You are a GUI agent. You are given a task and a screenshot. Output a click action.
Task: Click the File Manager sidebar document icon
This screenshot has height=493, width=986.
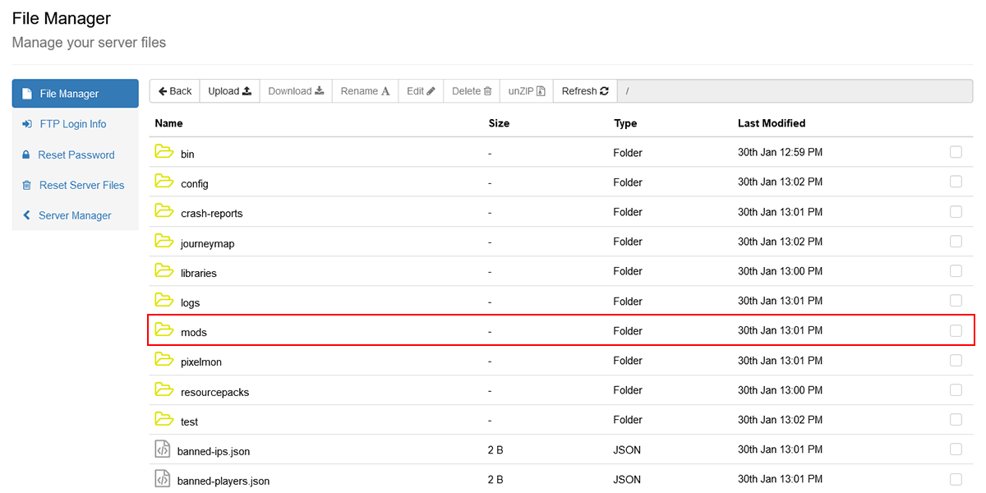27,94
